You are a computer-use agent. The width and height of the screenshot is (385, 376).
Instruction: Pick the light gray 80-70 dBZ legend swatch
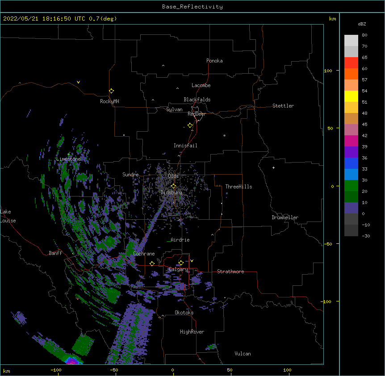pyautogui.click(x=351, y=40)
